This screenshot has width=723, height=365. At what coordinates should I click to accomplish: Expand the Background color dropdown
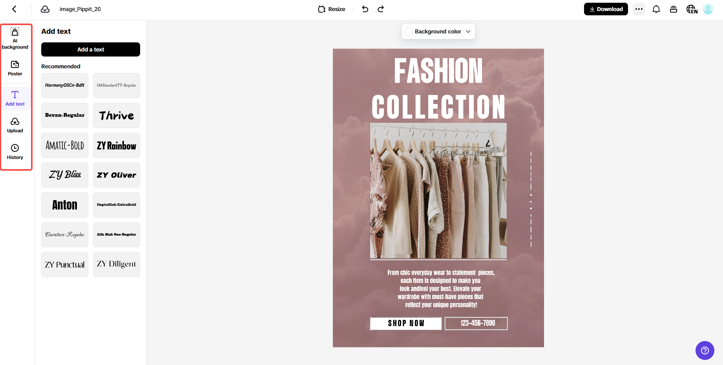point(468,31)
